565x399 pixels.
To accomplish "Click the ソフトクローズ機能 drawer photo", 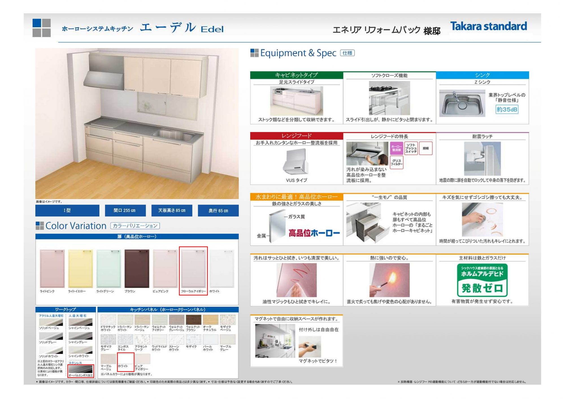I will (389, 98).
